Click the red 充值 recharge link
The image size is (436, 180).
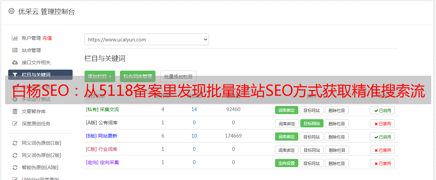click(x=47, y=38)
